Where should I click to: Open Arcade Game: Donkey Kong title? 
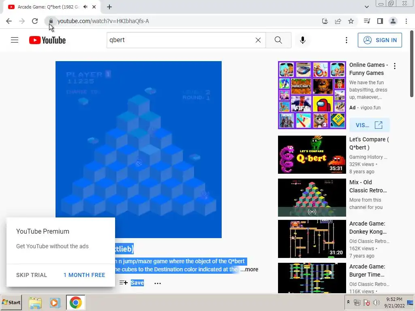click(368, 228)
